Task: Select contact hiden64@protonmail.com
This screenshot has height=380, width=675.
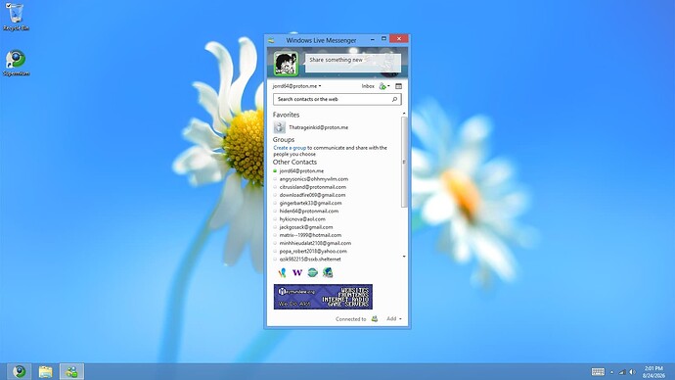Action: coord(309,212)
